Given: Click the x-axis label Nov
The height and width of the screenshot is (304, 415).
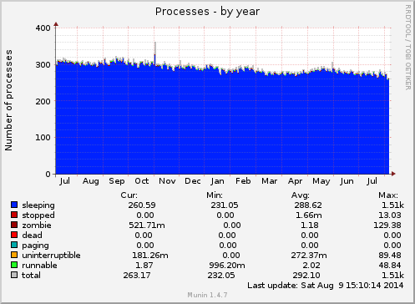Looking at the screenshot, I should [x=167, y=181].
